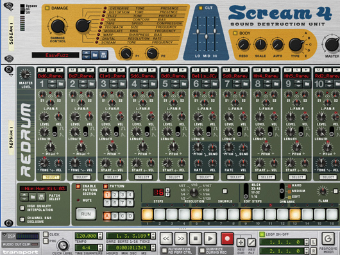This screenshot has height=255, width=340.
Task: Adjust song position bars spinner
Action: pos(153,236)
